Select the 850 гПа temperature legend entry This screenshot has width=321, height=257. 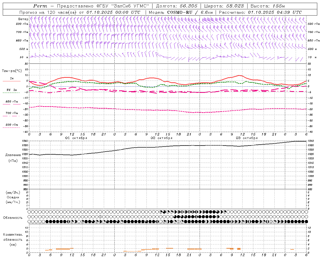point(12,102)
